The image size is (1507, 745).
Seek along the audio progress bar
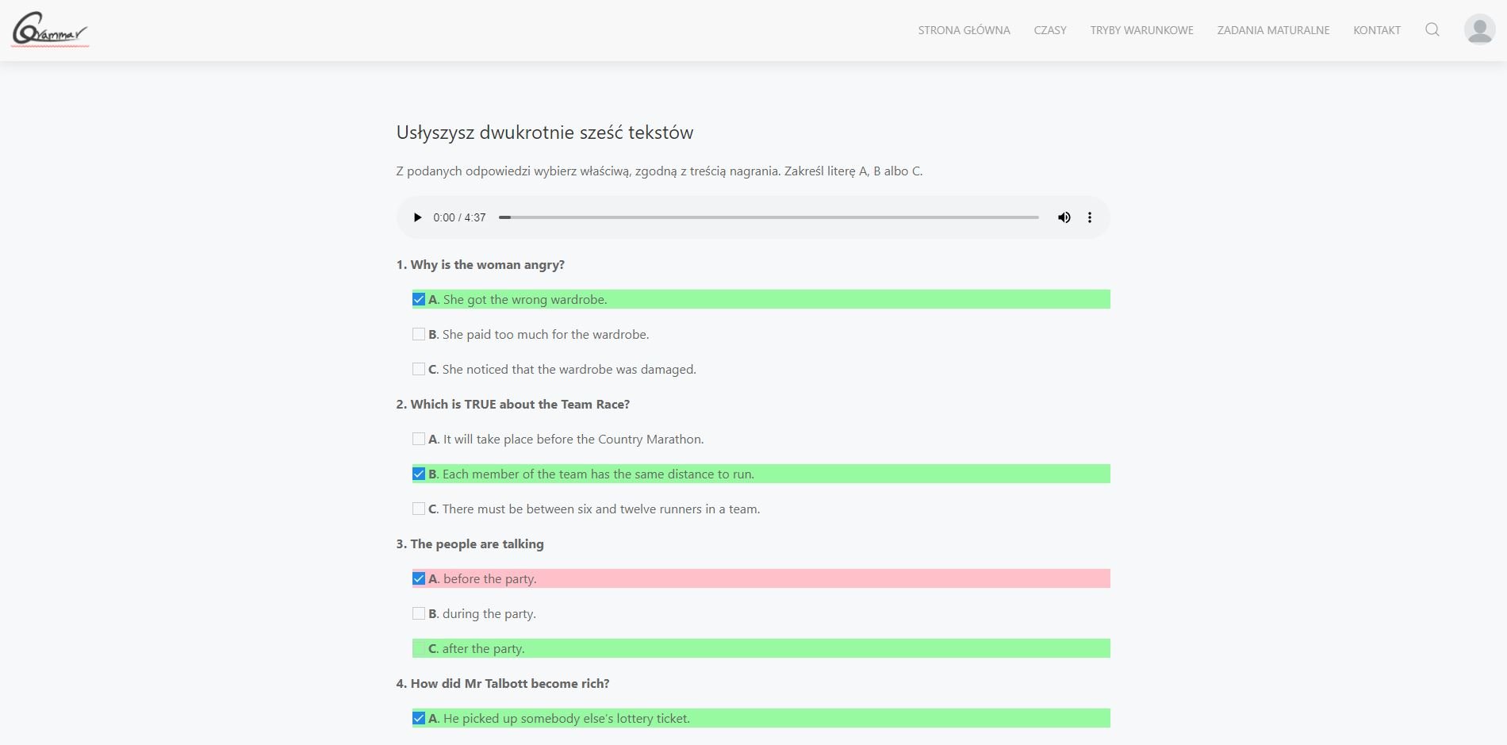[x=768, y=217]
